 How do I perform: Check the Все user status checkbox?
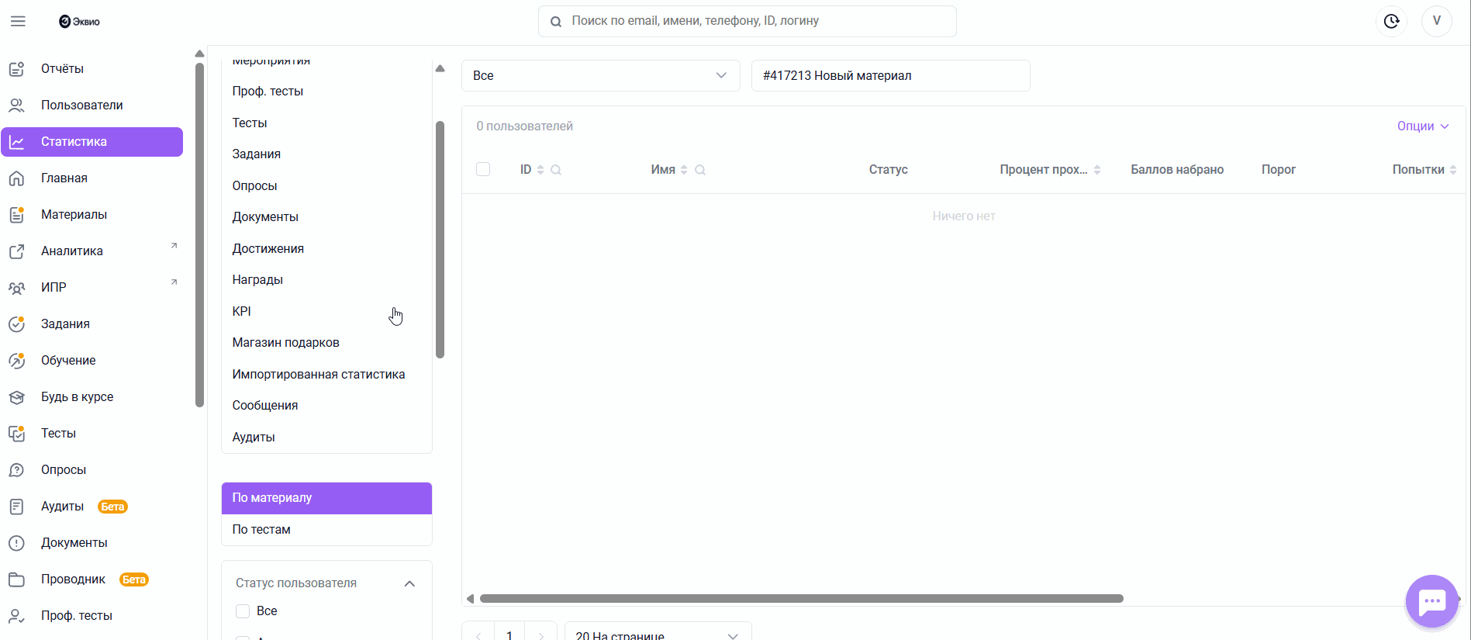pos(243,611)
